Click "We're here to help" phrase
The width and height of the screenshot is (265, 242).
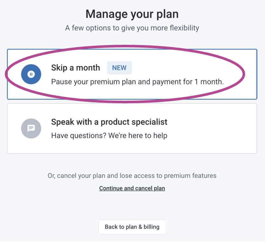(138, 136)
